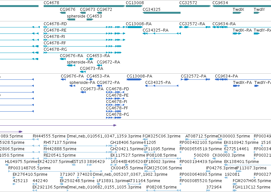Screen dimensions: 271x192
Task: Click EST RH57137.5prime
Action: 60,143
